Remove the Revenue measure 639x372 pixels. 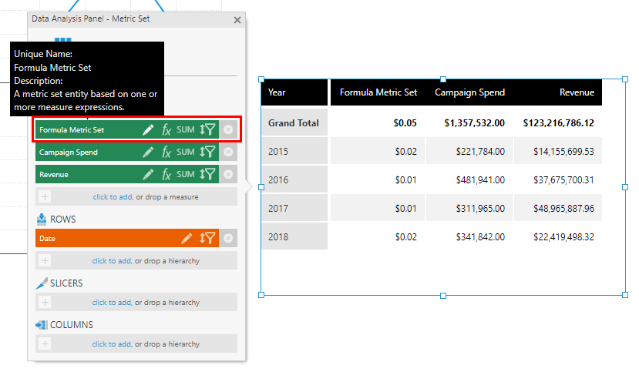click(228, 174)
